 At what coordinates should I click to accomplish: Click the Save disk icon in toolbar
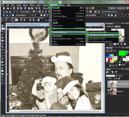point(18,8)
